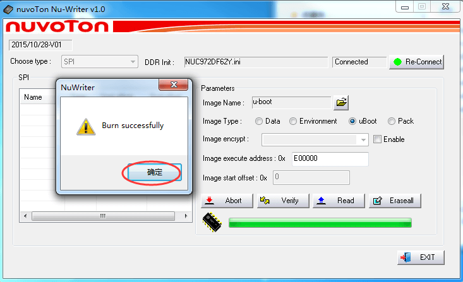
Task: Click the DDR Init NUC972DF62Y.ini field
Action: click(256, 62)
